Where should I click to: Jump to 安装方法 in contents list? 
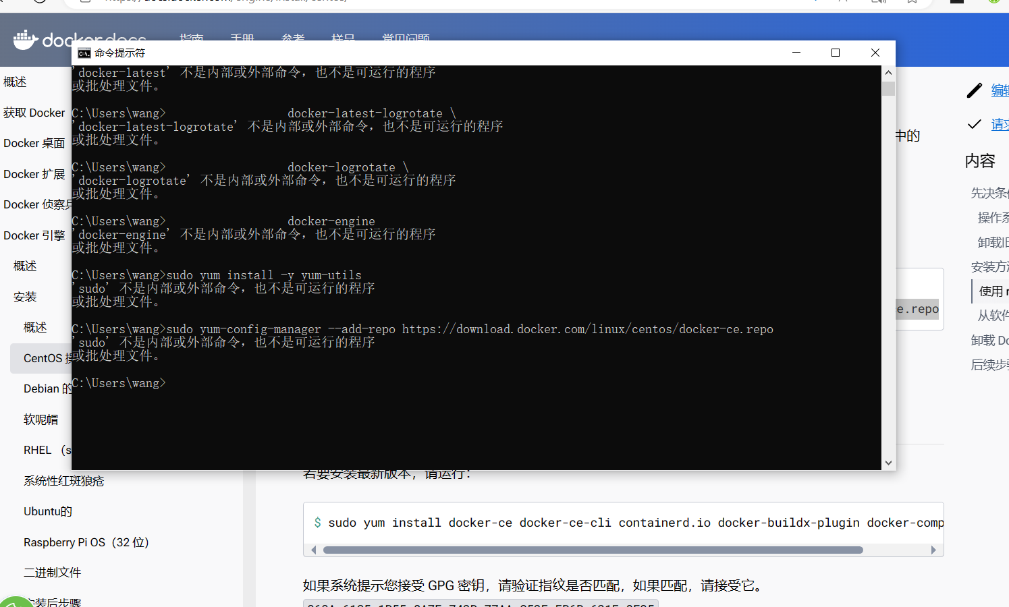[989, 266]
